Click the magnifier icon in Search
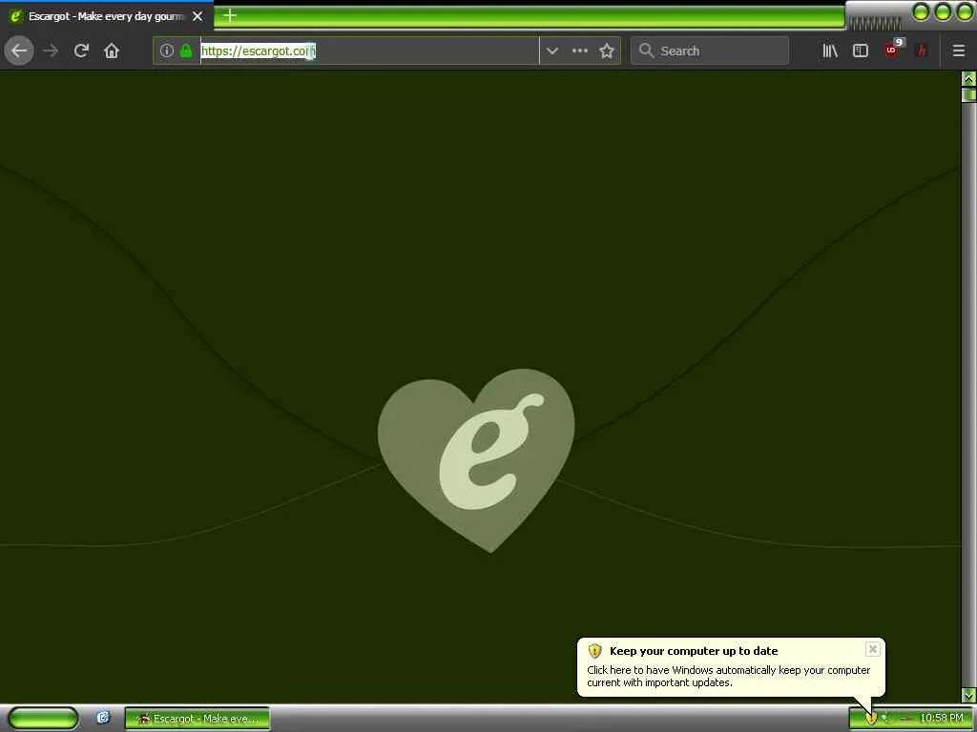 click(x=647, y=51)
